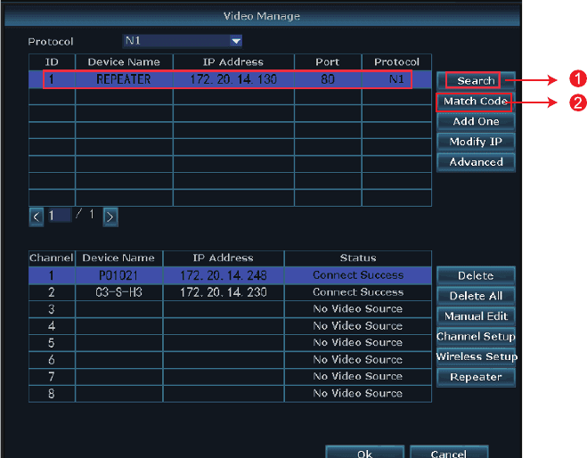The width and height of the screenshot is (587, 458).
Task: Click port 80 cell
Action: tap(328, 79)
